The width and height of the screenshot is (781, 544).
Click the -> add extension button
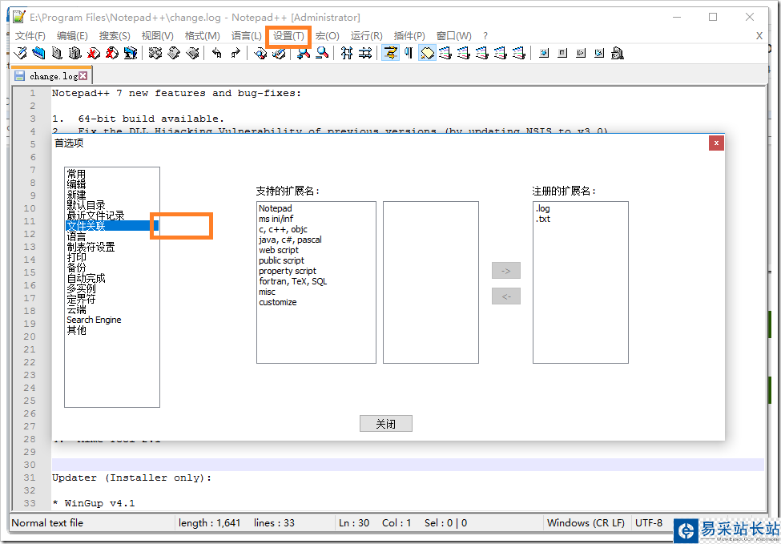pos(506,271)
